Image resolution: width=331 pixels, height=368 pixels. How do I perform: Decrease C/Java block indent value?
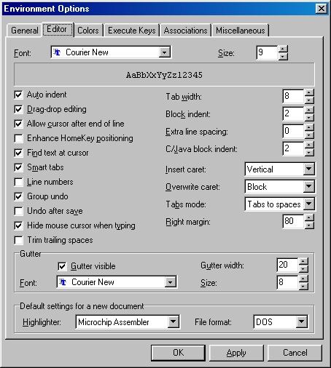tap(309, 152)
